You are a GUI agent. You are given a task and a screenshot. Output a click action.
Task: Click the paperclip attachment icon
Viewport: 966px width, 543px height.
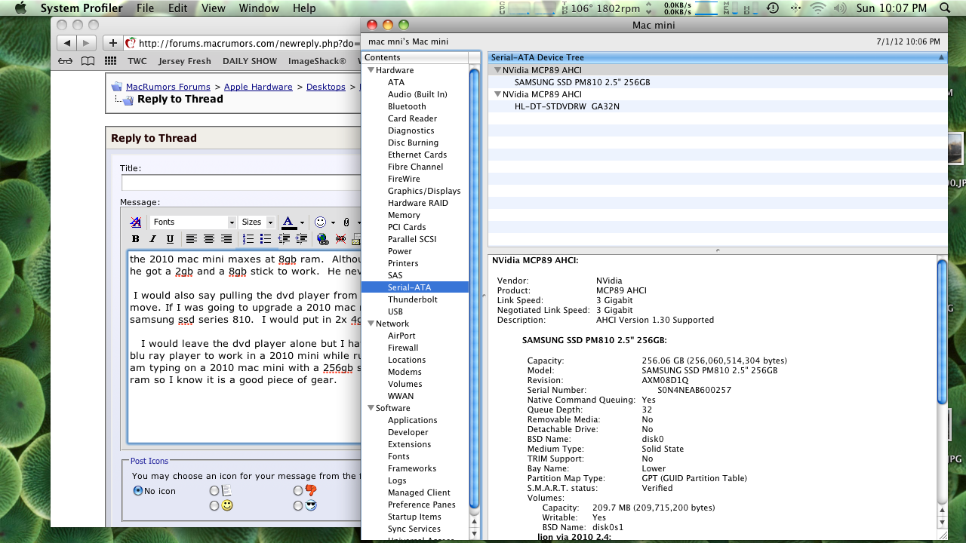346,222
